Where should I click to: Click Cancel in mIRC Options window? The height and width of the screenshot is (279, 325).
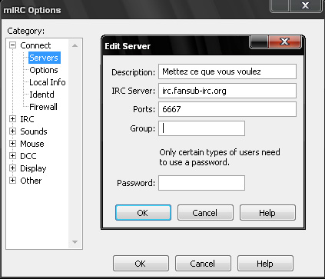point(203,264)
